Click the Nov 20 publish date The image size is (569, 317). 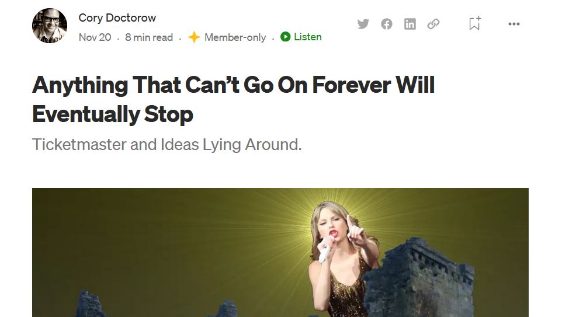coord(95,37)
